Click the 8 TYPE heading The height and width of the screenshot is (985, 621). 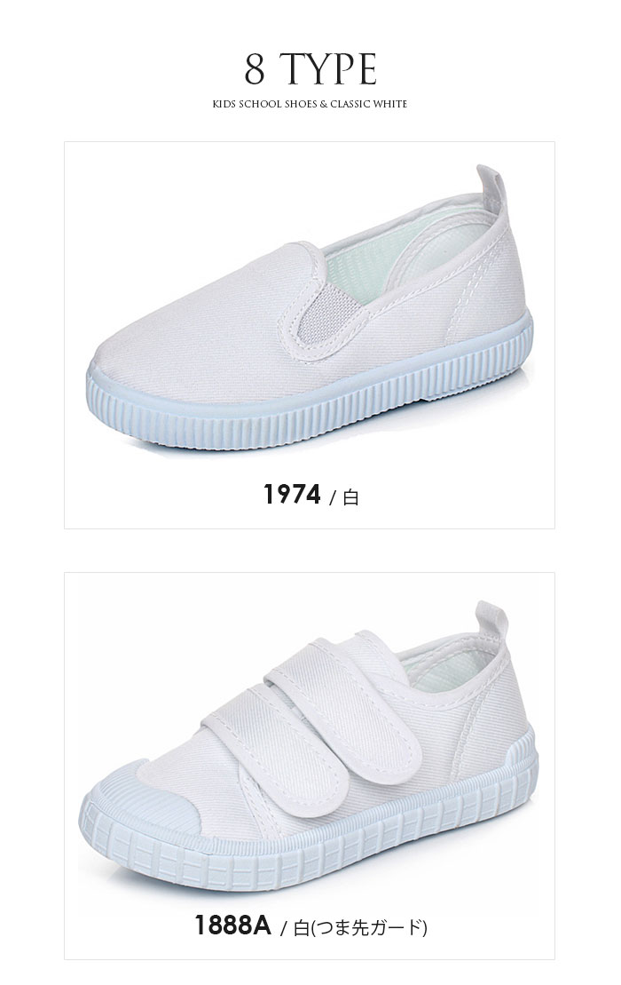pos(310,69)
